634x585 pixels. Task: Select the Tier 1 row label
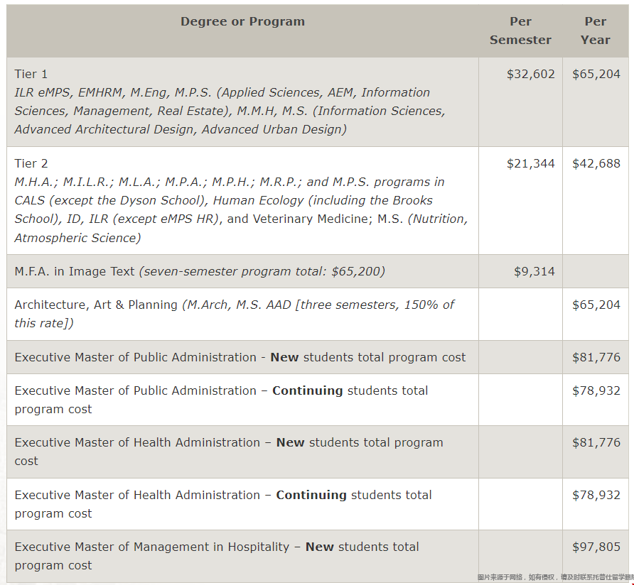pos(31,74)
